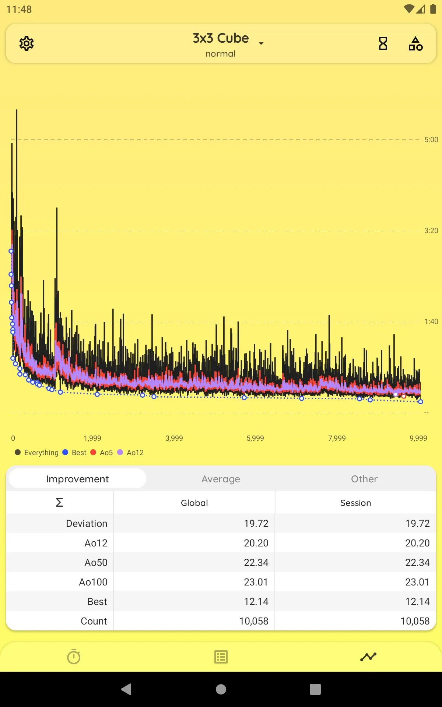Tap the hourglass history icon
442x707 pixels.
click(383, 43)
